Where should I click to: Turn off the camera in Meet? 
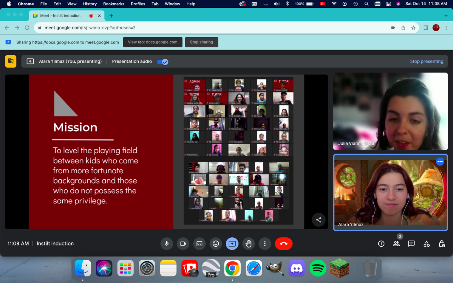[183, 244]
